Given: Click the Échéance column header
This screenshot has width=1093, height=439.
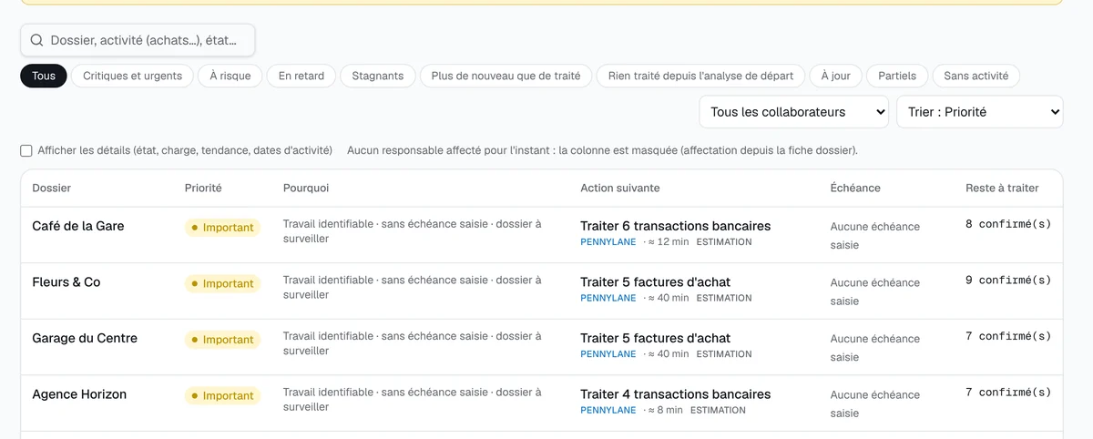Looking at the screenshot, I should point(855,188).
